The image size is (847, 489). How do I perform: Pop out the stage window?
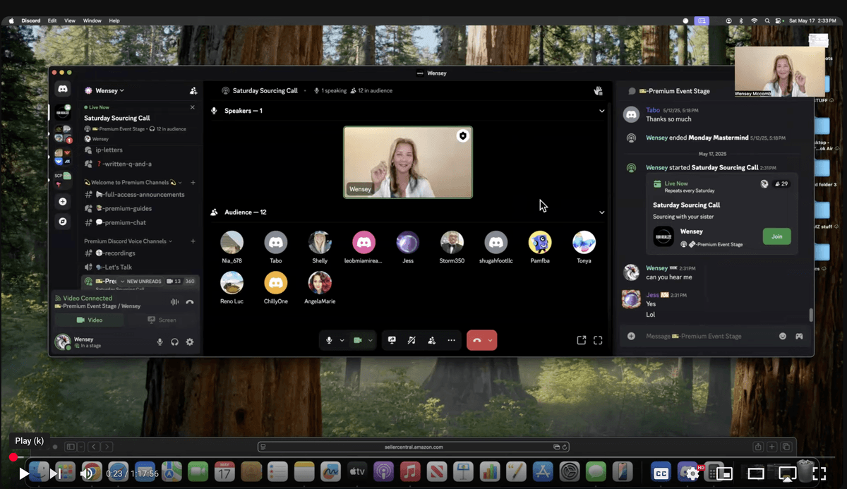[581, 340]
